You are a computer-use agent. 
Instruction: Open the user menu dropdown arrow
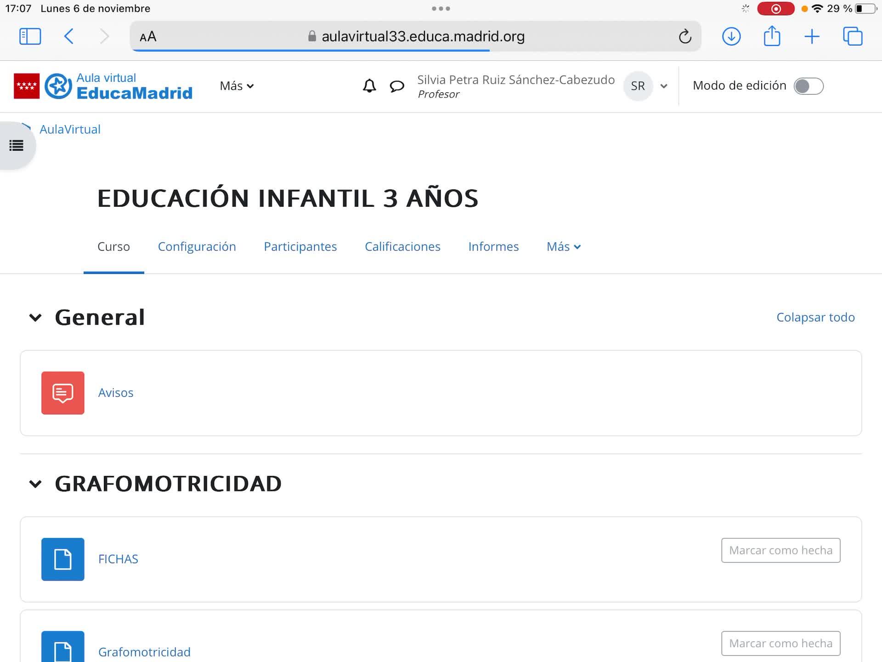pos(663,86)
